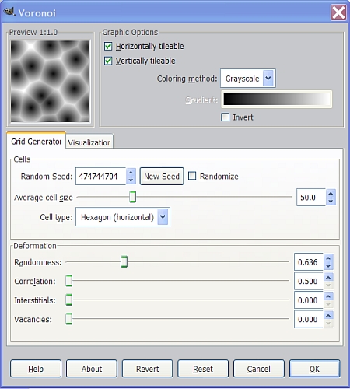
Task: Enable the Invert checkbox
Action: coord(226,117)
